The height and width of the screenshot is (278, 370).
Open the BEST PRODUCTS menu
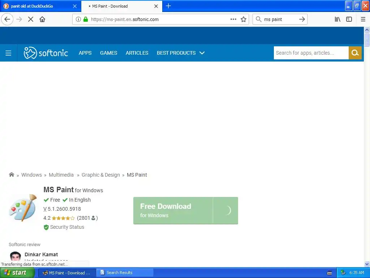pyautogui.click(x=176, y=53)
